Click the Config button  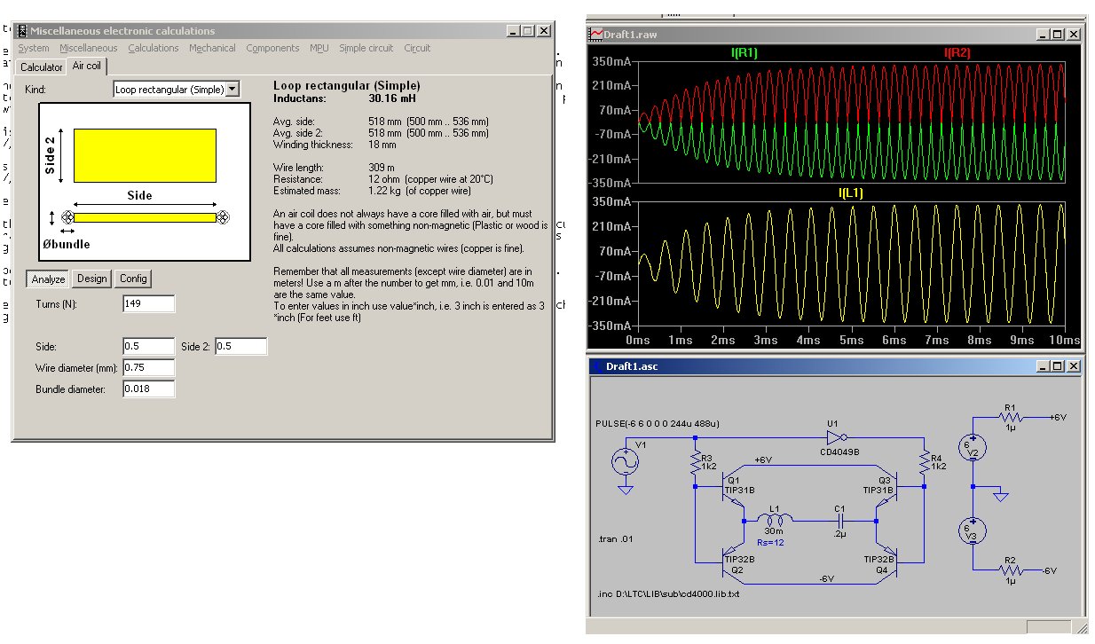pos(133,279)
